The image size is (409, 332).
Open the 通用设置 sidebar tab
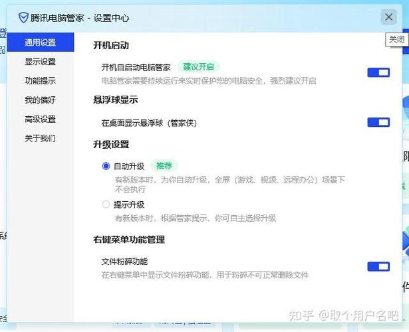(x=40, y=42)
